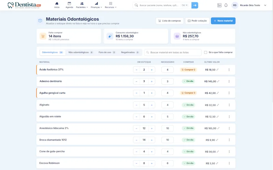Screen dimensions: 273x170
Task: Click Comprar 3 badge for Agulha gengival
Action: [x=188, y=93]
